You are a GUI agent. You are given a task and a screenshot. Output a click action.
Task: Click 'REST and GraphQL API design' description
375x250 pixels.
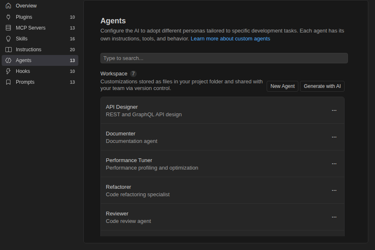144,115
